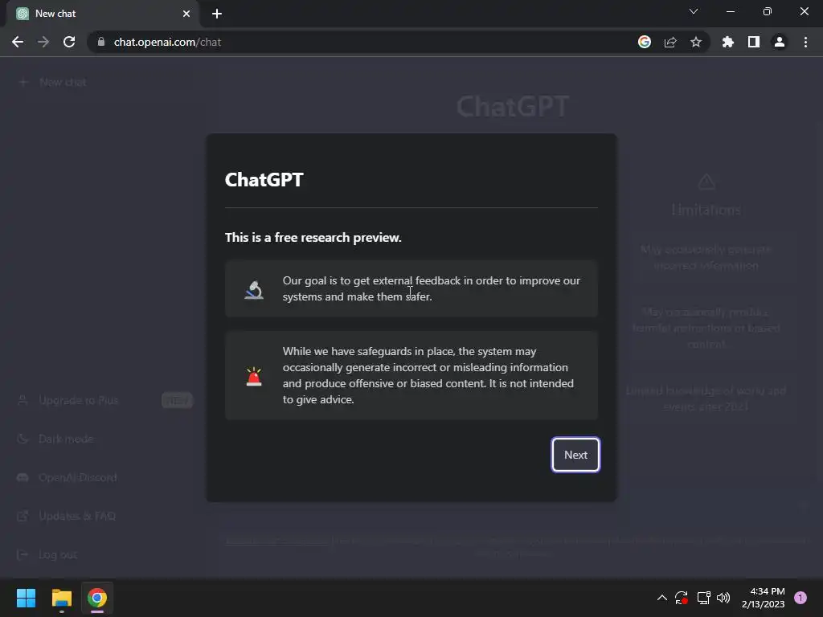Click the Chrome icon in the taskbar
Viewport: 823px width, 617px height.
[97, 598]
